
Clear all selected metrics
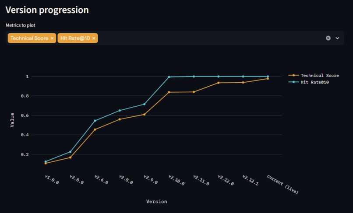point(328,38)
